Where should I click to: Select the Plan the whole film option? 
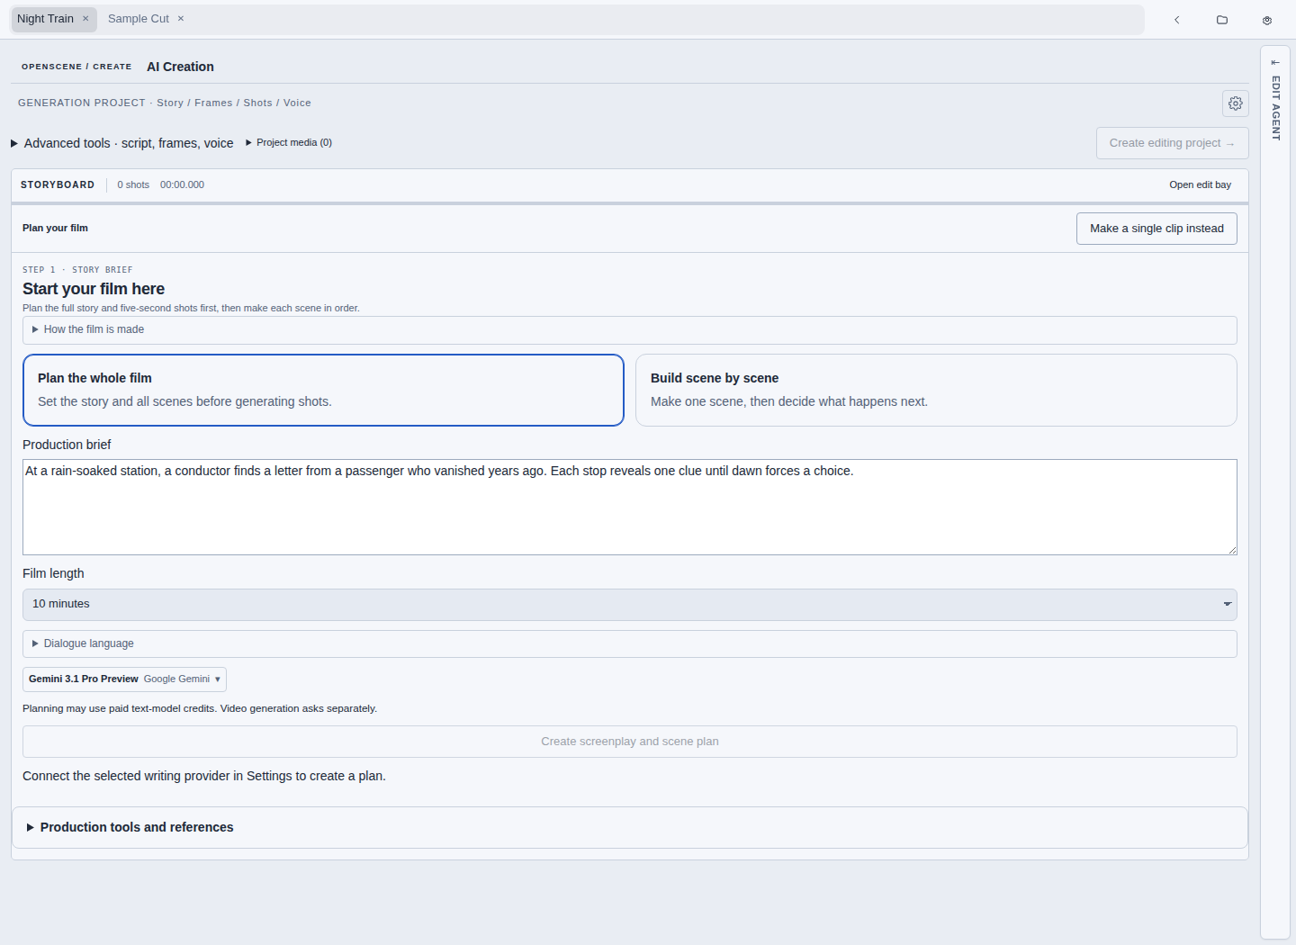click(x=323, y=390)
